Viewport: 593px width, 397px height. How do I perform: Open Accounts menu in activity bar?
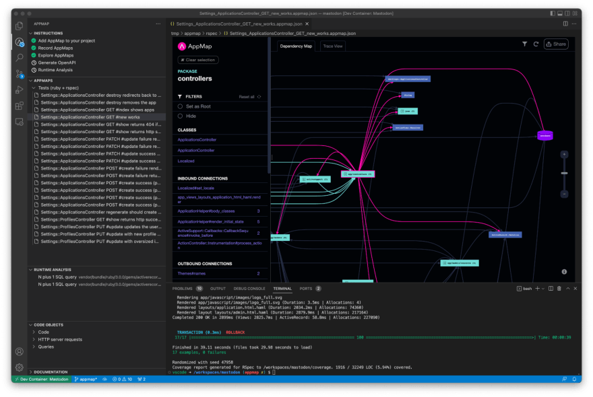(x=20, y=352)
